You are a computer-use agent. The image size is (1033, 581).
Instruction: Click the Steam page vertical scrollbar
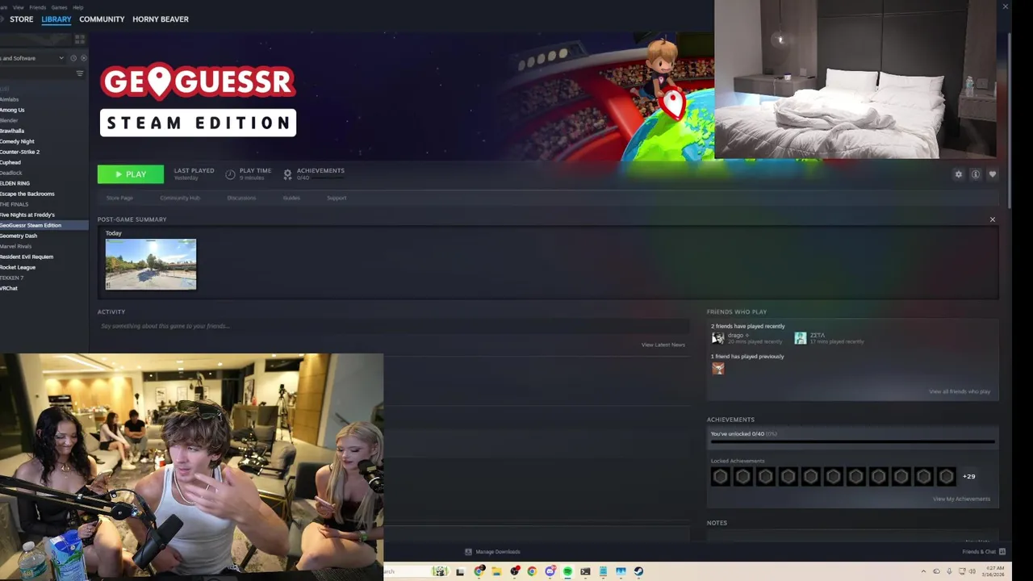tap(1009, 121)
